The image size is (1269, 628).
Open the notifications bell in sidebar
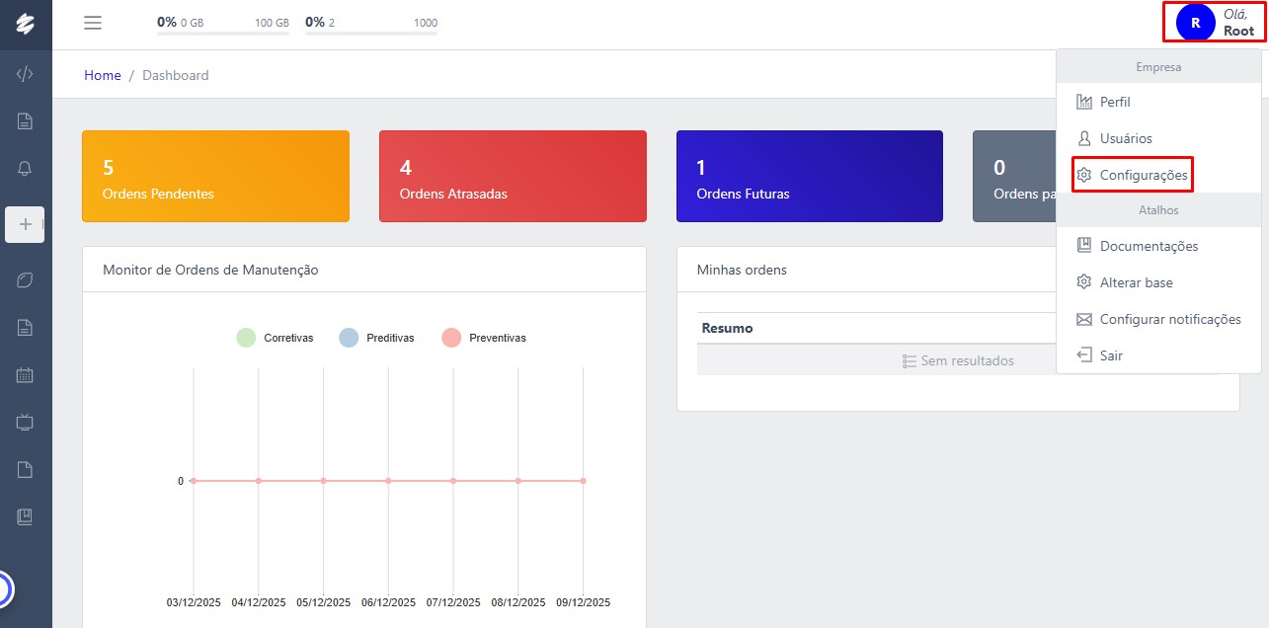click(x=25, y=169)
